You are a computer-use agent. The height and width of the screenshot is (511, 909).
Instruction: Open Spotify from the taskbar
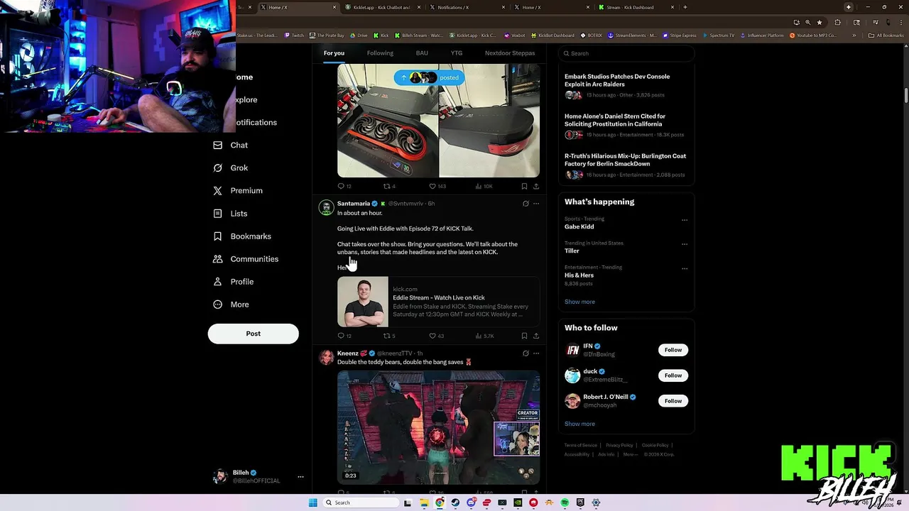[x=565, y=502]
